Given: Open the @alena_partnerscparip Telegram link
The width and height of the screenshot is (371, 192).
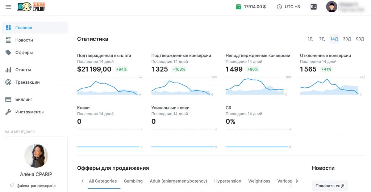Looking at the screenshot, I should coord(36,186).
